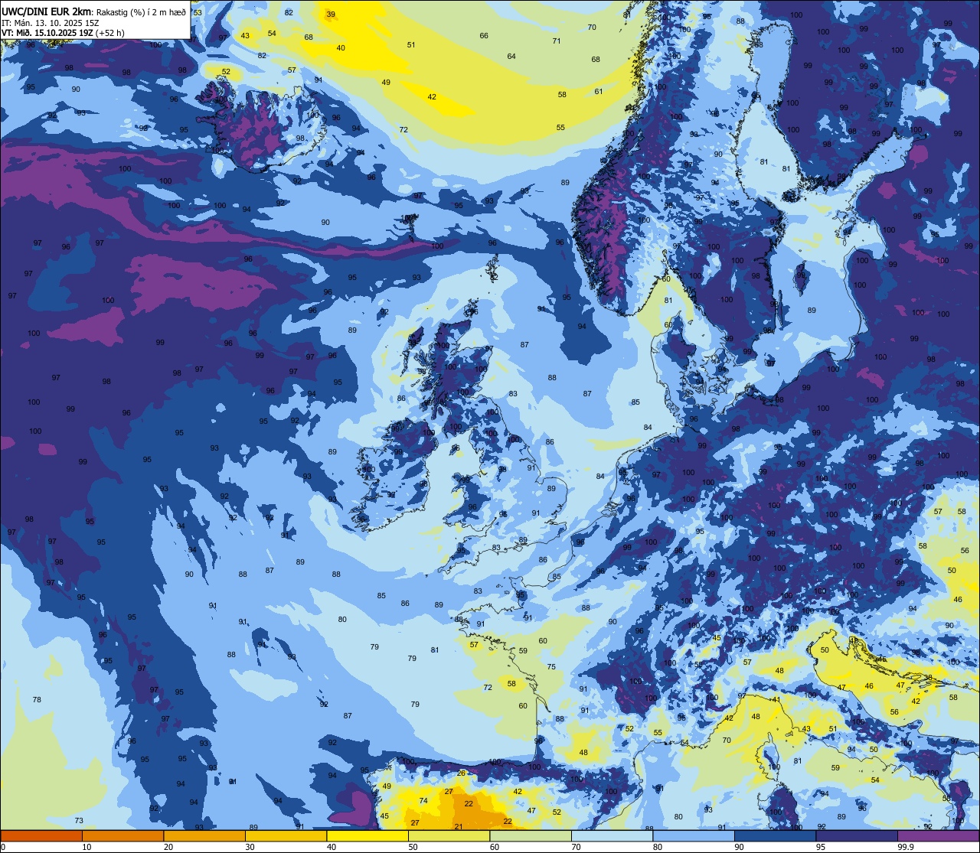Click the humidity value 61 near Norway's coast
The height and width of the screenshot is (853, 980).
(599, 92)
